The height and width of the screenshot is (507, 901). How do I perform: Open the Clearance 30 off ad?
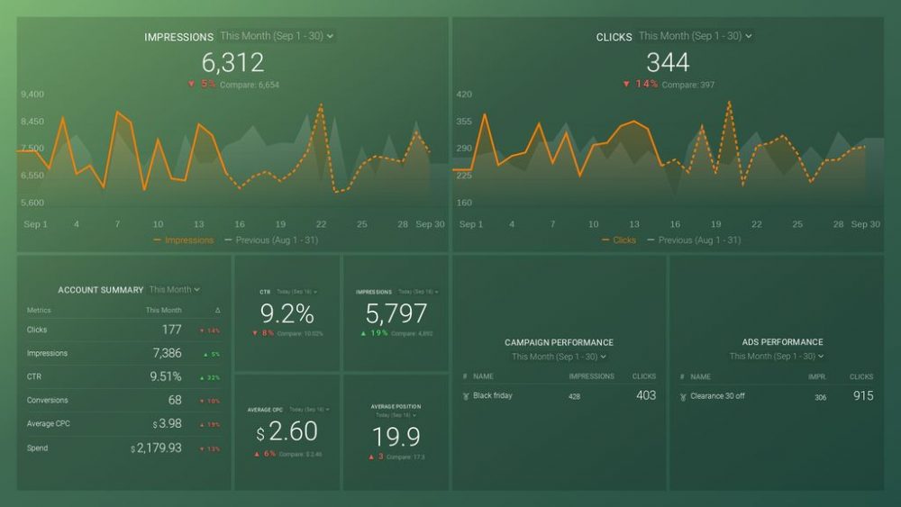(717, 396)
